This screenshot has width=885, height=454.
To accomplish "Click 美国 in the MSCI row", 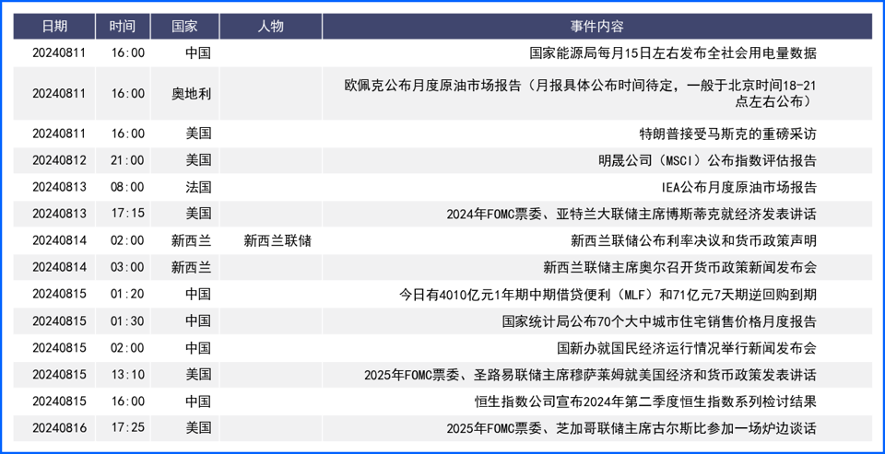I will (198, 161).
